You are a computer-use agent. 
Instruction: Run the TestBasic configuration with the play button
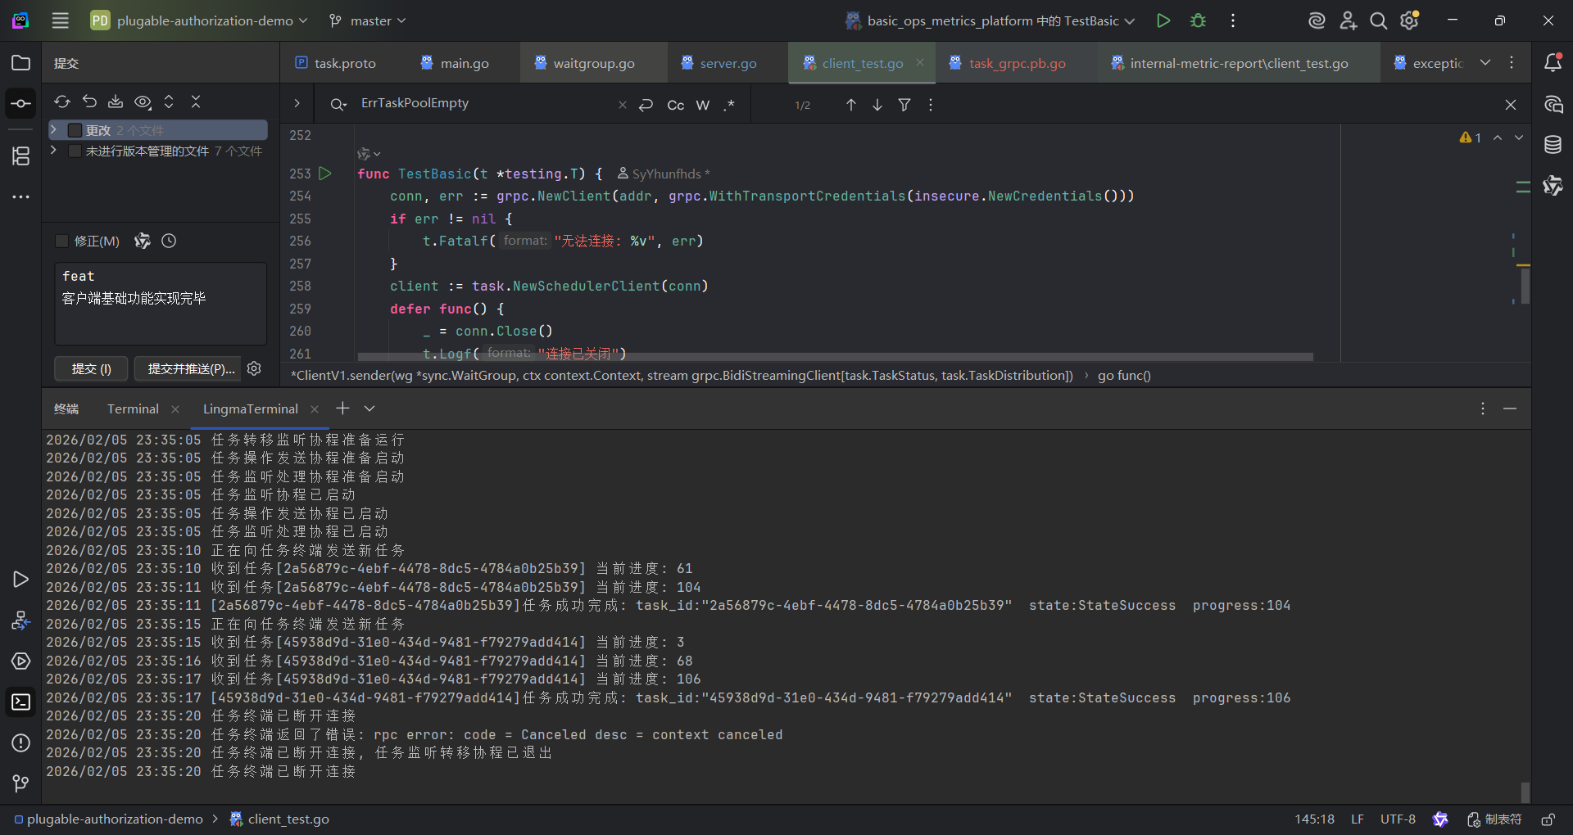click(x=1163, y=20)
